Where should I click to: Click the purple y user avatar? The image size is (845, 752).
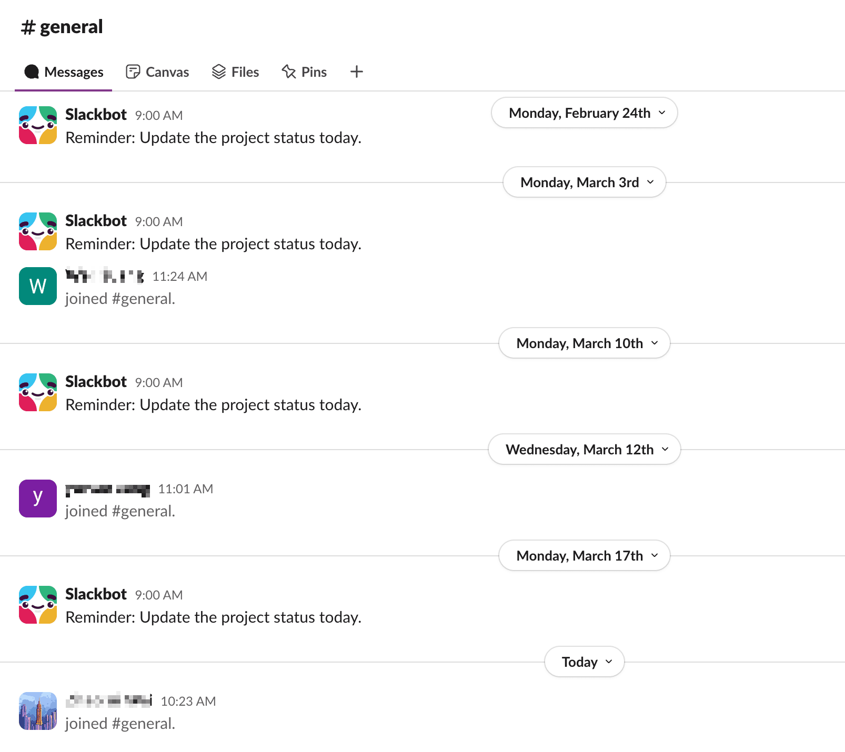pos(38,499)
